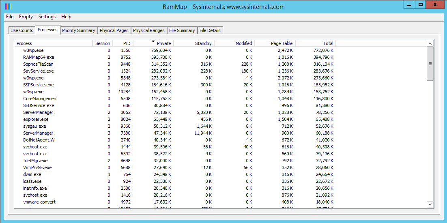The image size is (447, 223).
Task: Click the 2,472 K page table value
Action: tap(285, 50)
